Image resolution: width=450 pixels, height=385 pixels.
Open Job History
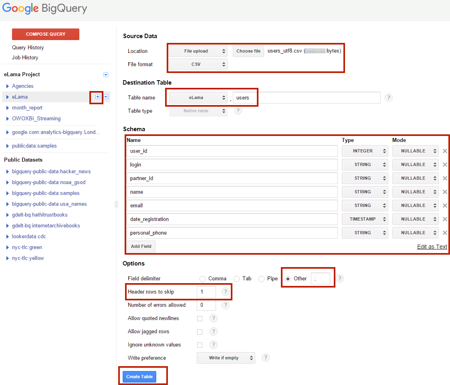25,57
